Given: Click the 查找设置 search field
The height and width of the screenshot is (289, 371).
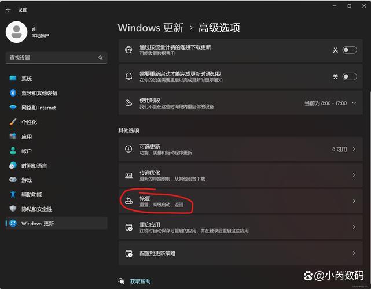Looking at the screenshot, I should point(56,58).
